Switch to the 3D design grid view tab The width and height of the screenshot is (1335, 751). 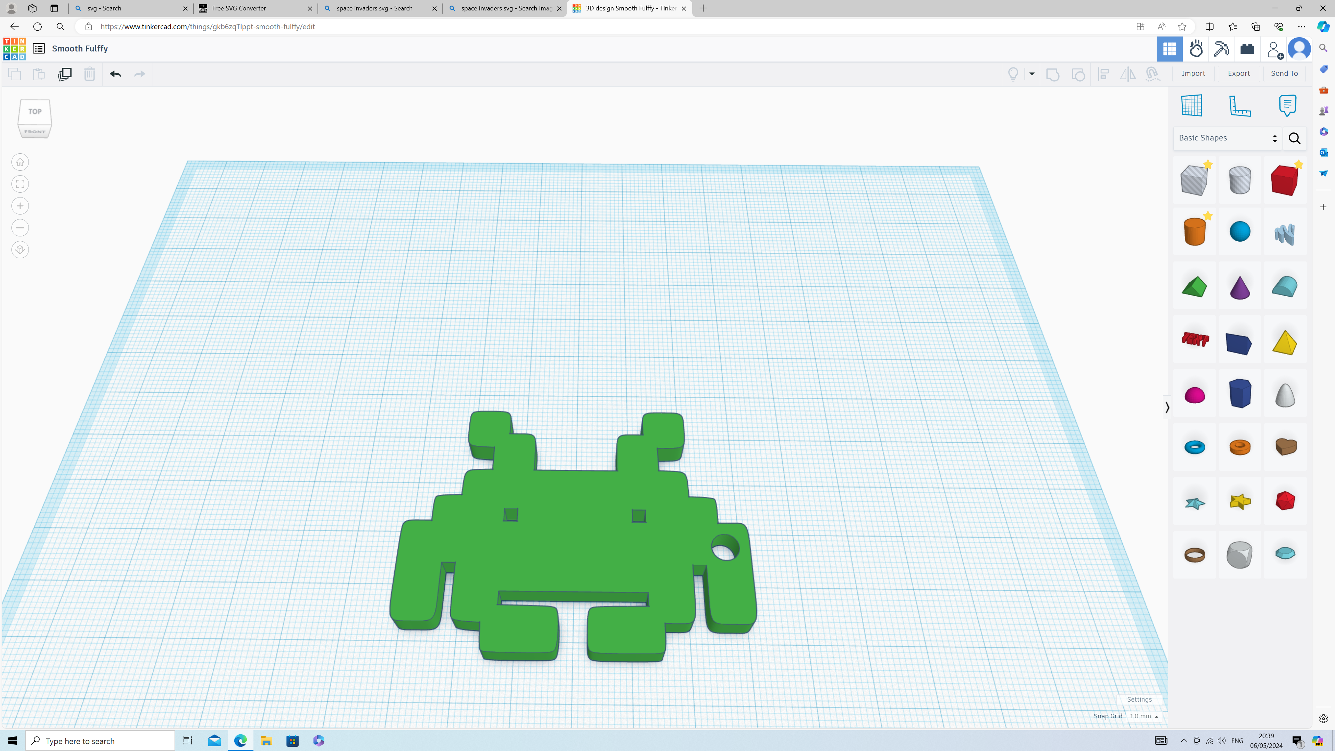pos(1170,49)
